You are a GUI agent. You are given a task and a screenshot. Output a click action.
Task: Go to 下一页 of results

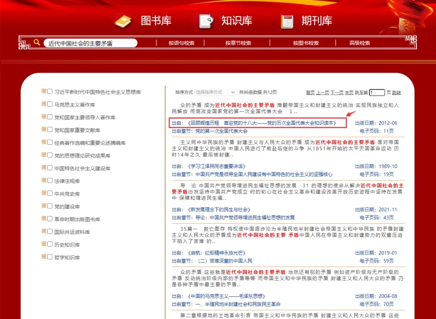coord(337,93)
